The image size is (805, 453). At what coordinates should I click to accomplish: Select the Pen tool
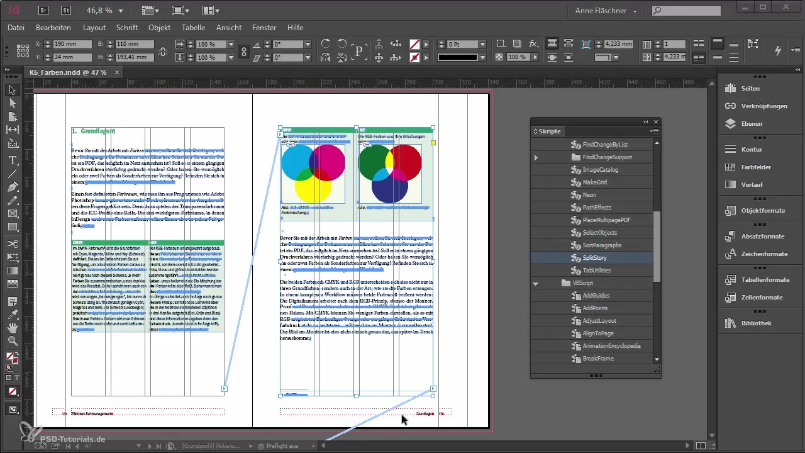pos(13,187)
